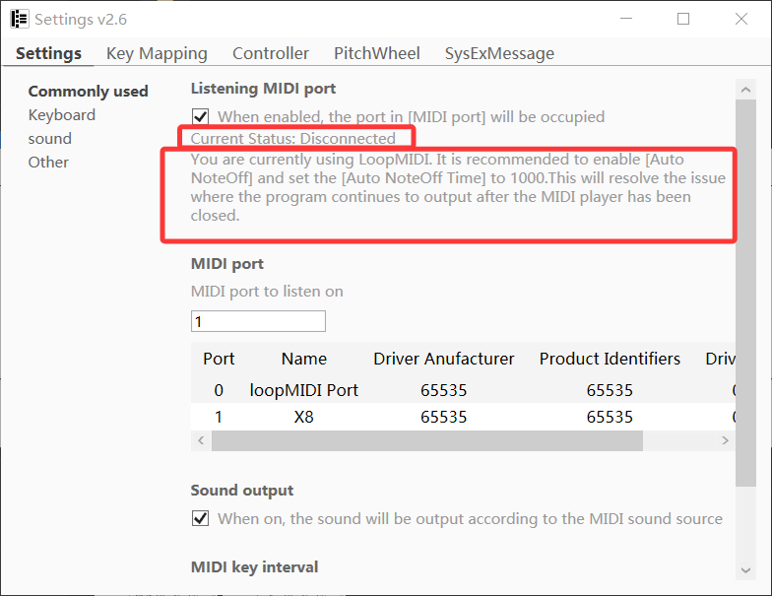
Task: Select the Commonly used category
Action: pyautogui.click(x=88, y=92)
